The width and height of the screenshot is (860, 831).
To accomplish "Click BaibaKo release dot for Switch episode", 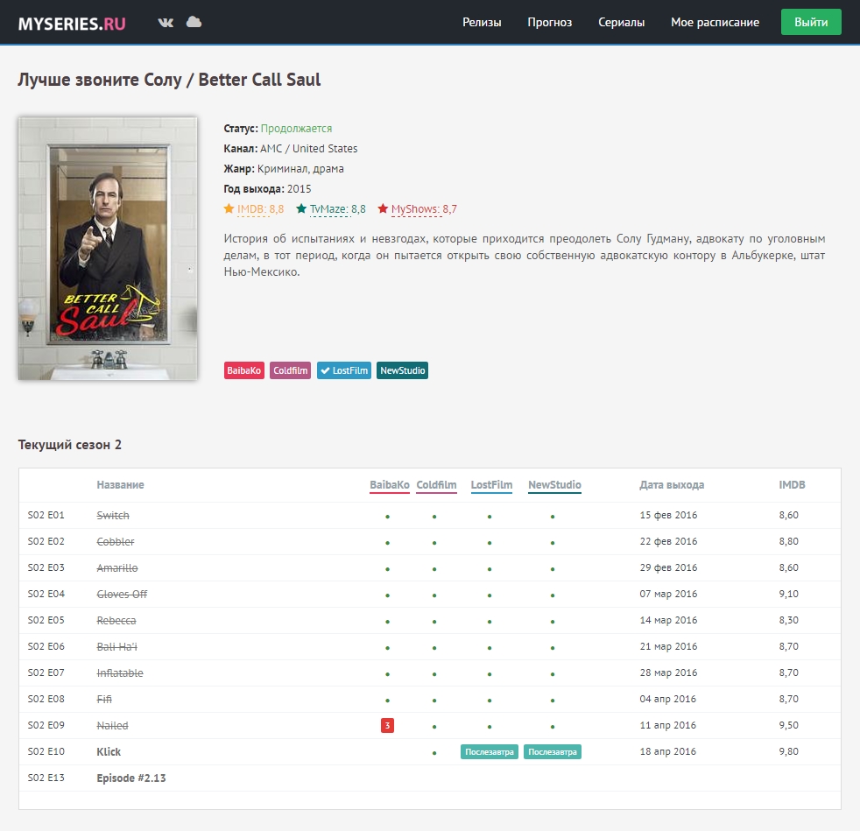I will pos(387,516).
